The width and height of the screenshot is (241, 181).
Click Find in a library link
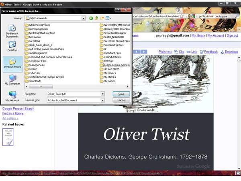pos(13,113)
